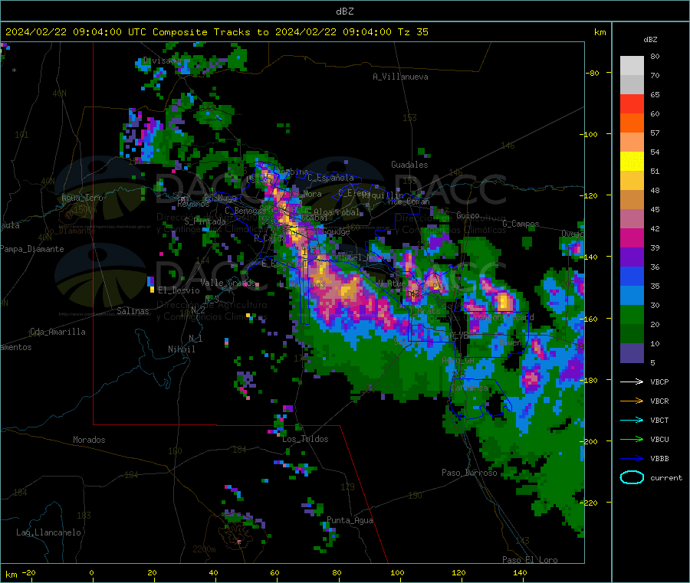Click the 'Salinas' place label

point(133,311)
